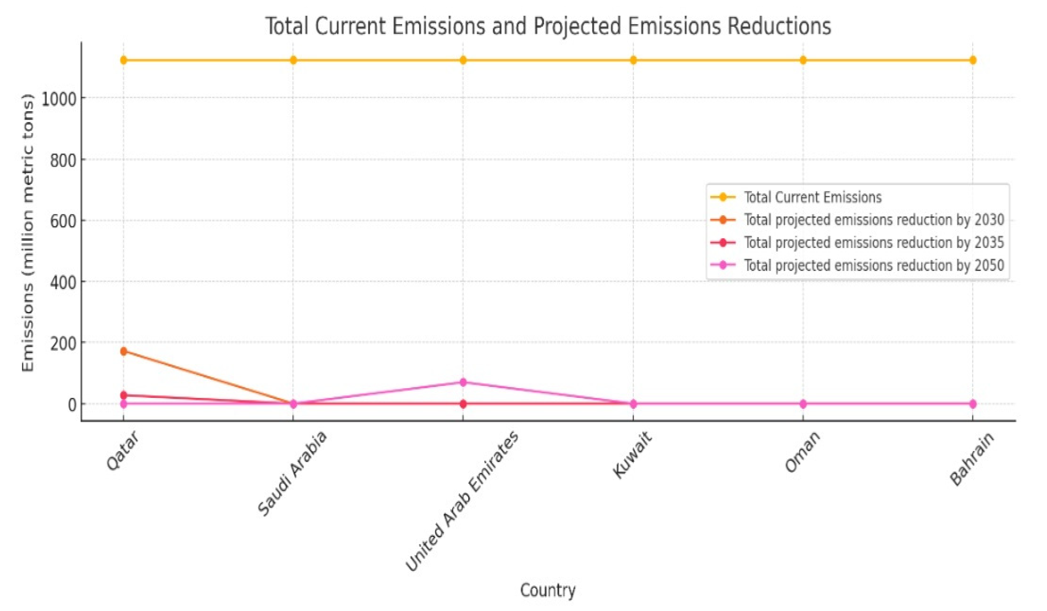Click the 'Qatar' x-axis tick label

point(122,451)
